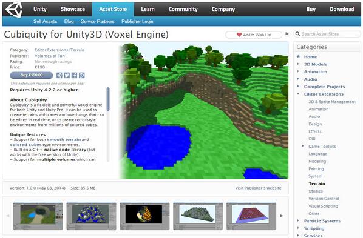Open the Community tab

coord(183,9)
